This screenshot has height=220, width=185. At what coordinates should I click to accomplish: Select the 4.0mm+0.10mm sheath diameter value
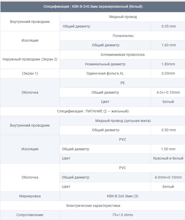tap(168, 177)
